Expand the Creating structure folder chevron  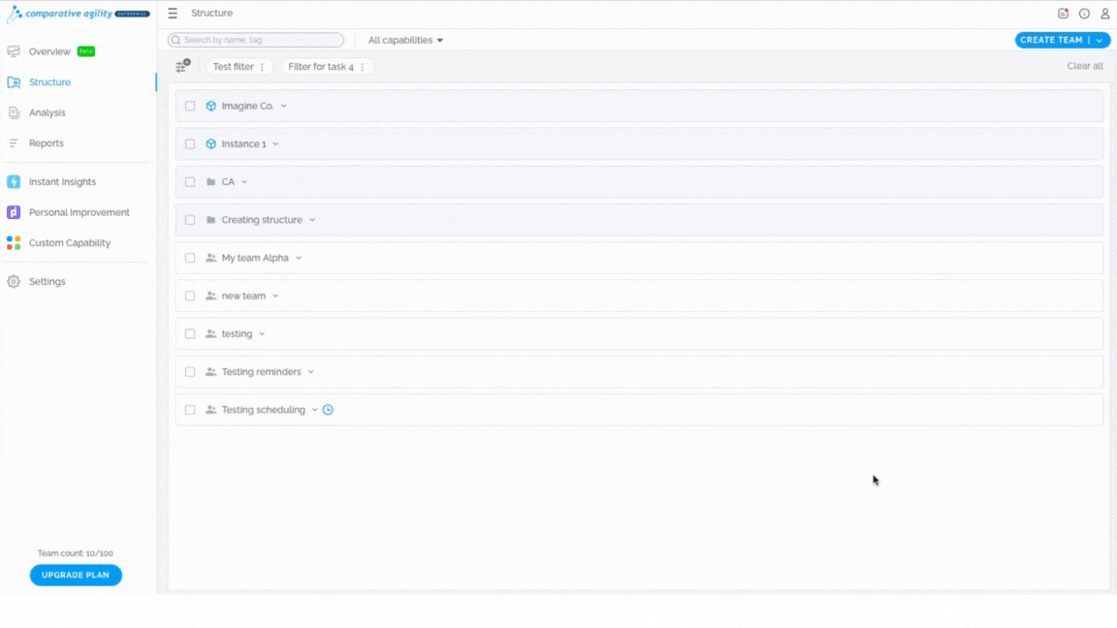[312, 220]
